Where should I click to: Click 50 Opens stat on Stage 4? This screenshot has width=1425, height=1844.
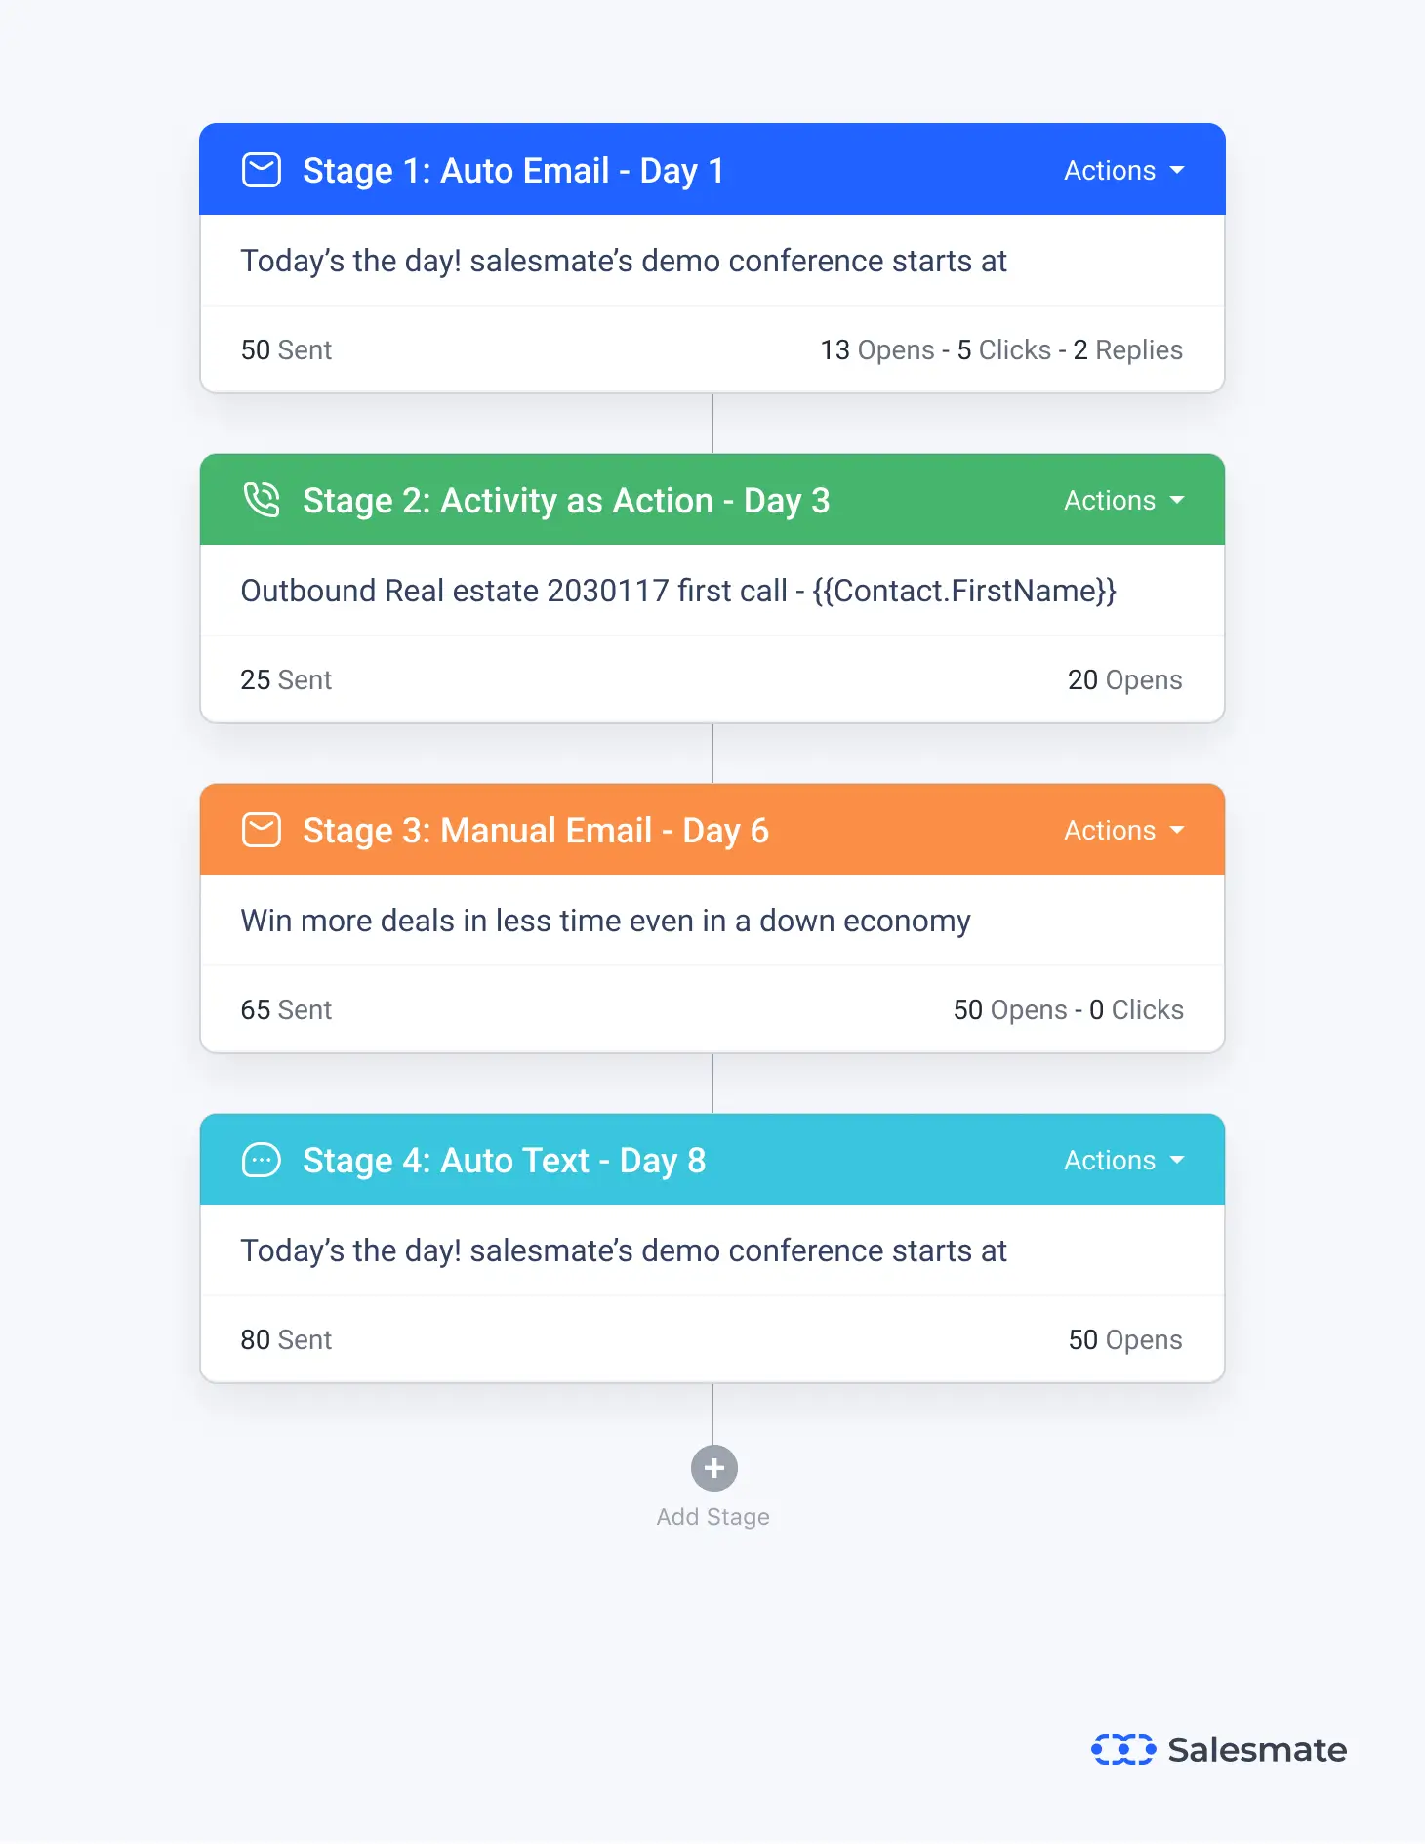pos(1125,1340)
